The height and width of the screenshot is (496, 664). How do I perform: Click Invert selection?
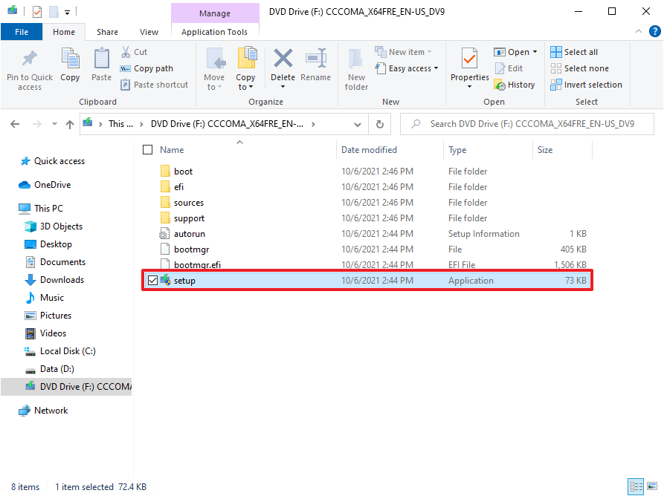point(586,85)
